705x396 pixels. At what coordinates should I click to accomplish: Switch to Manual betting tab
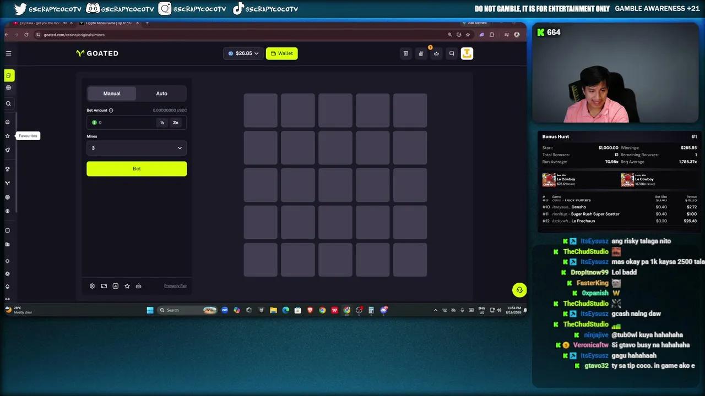tap(112, 94)
